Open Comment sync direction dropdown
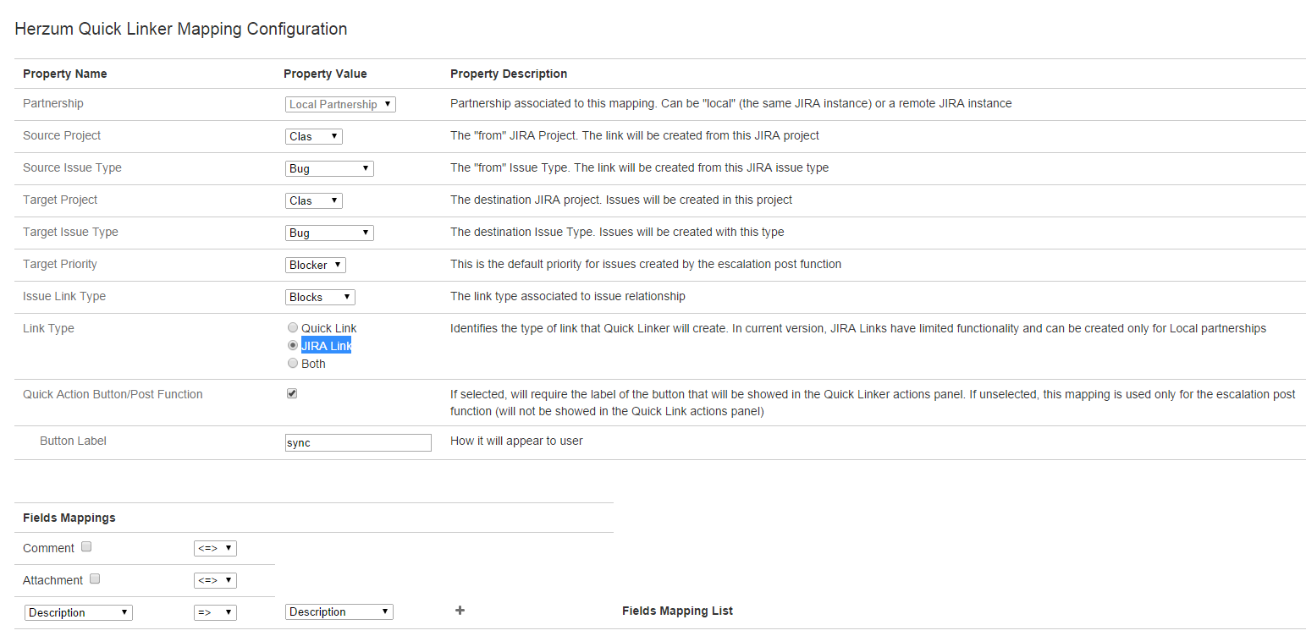 (215, 549)
